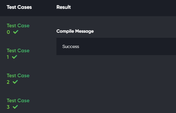Click the number 2 under third Test Case

click(8, 82)
